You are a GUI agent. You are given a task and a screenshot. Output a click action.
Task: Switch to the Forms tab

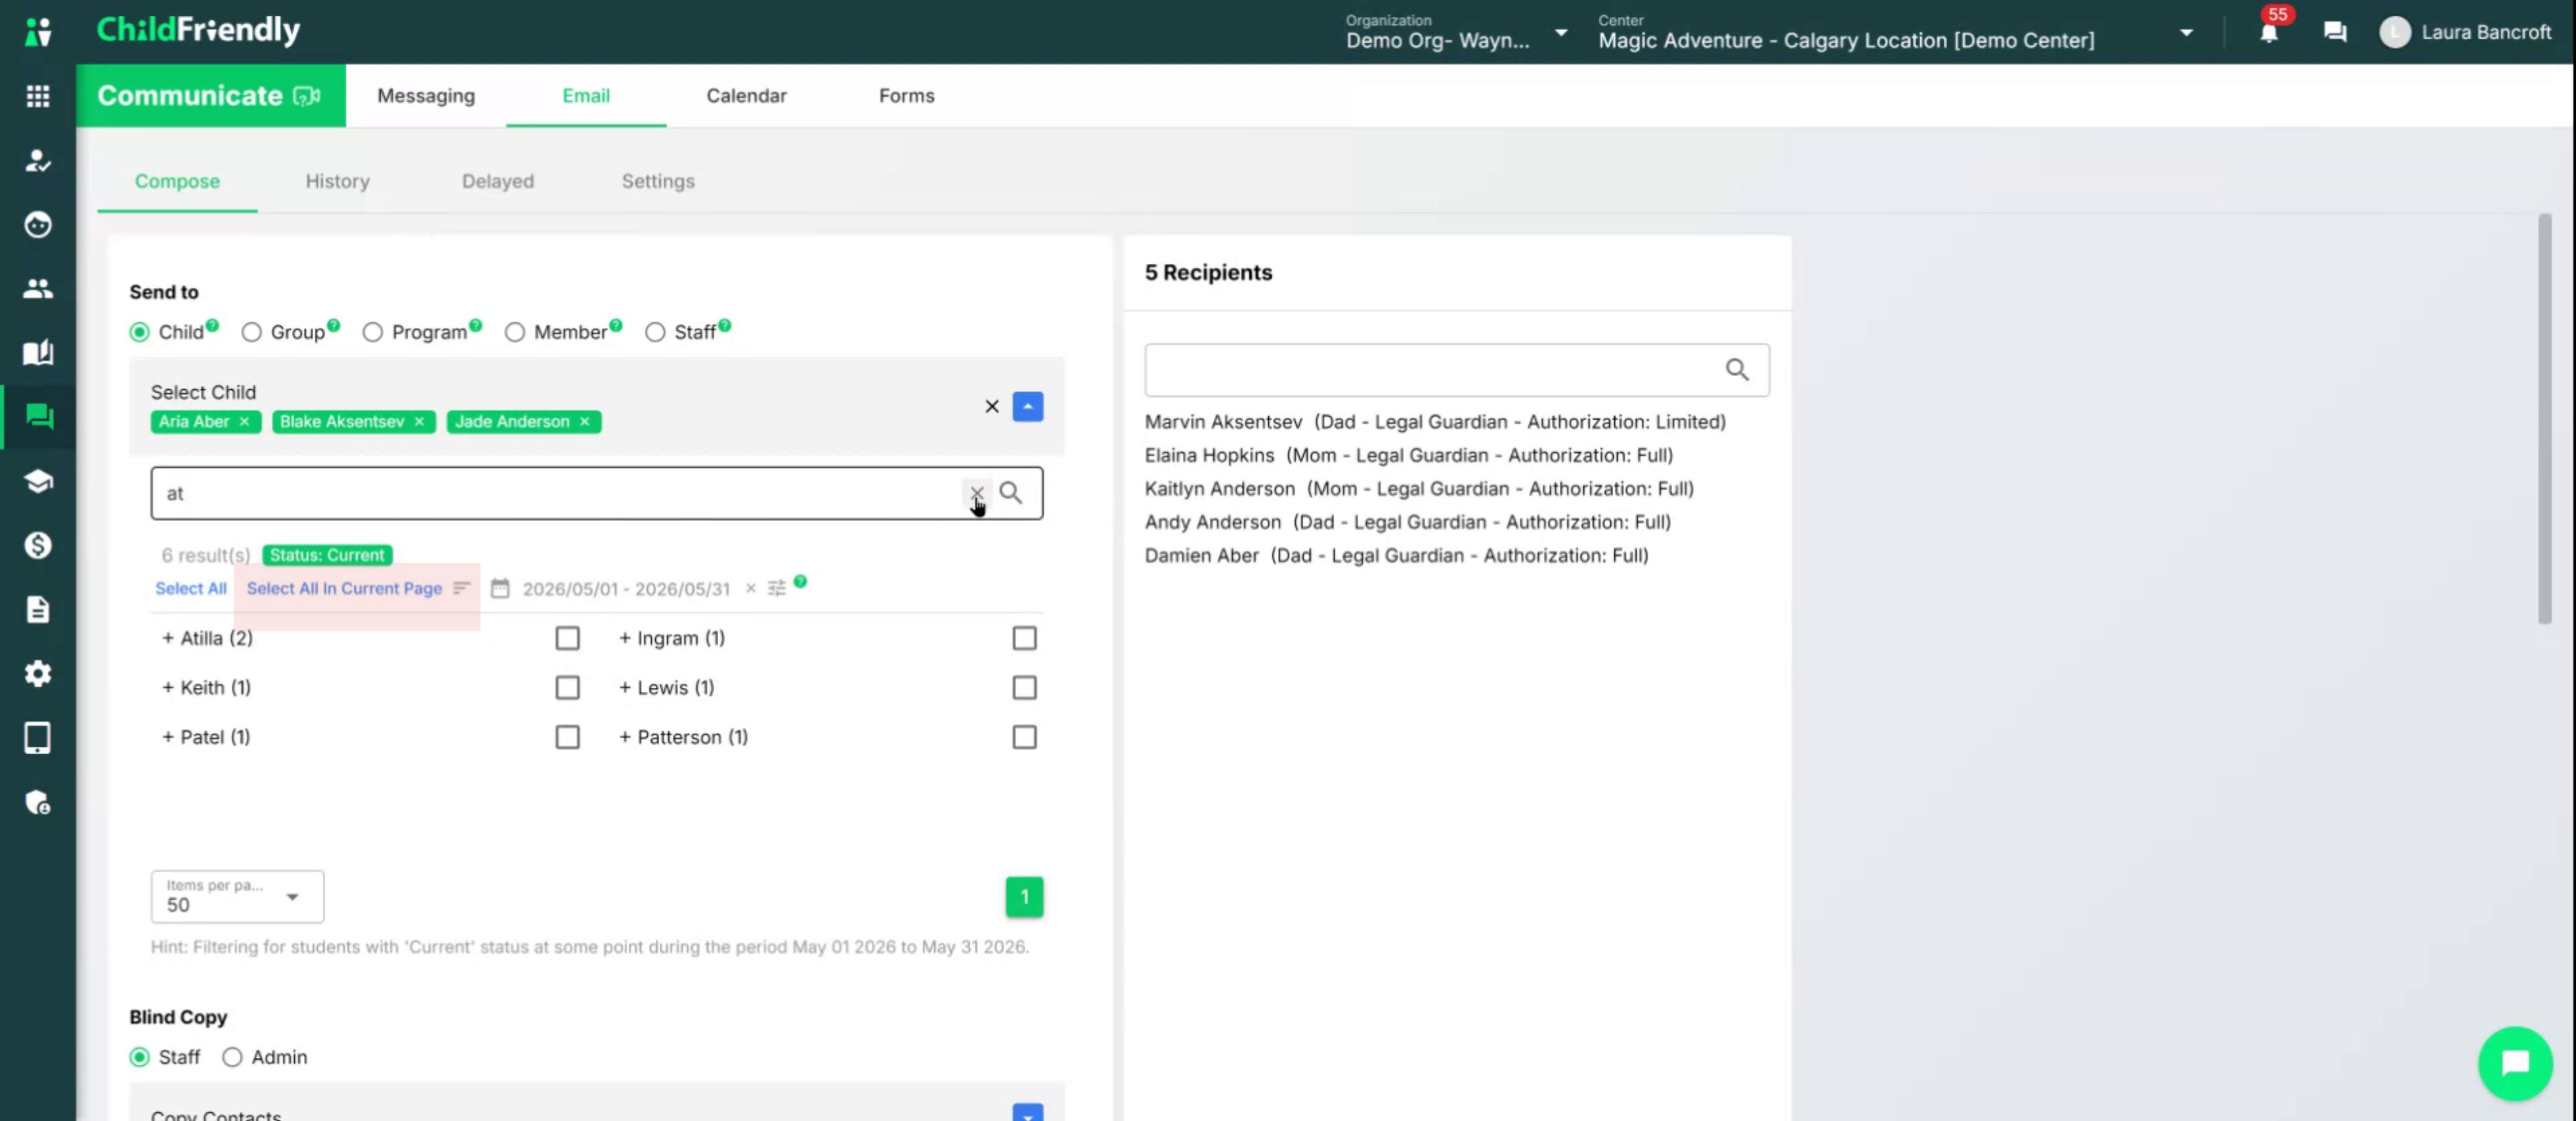(906, 96)
